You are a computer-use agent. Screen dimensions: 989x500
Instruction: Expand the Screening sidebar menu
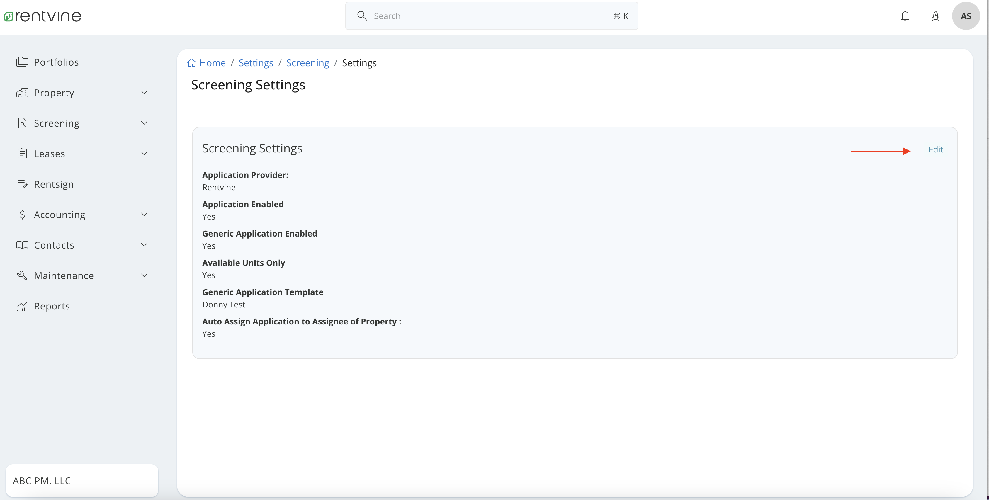coord(144,123)
